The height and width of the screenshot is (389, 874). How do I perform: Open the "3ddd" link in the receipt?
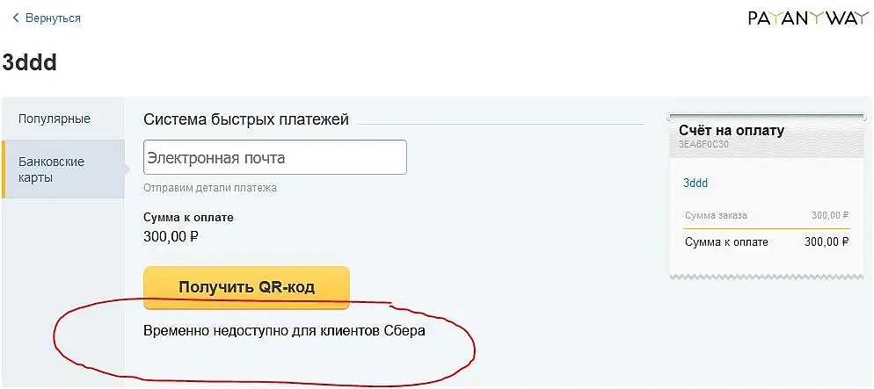click(695, 184)
